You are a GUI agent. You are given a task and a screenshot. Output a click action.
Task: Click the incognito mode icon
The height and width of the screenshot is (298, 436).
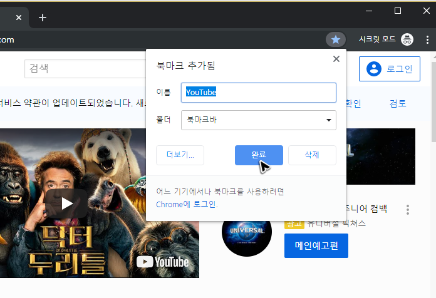point(407,39)
